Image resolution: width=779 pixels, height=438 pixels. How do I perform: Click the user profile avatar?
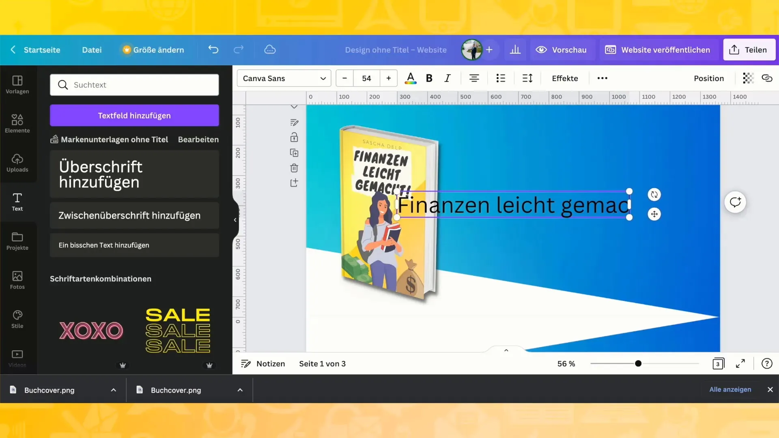[x=472, y=49]
